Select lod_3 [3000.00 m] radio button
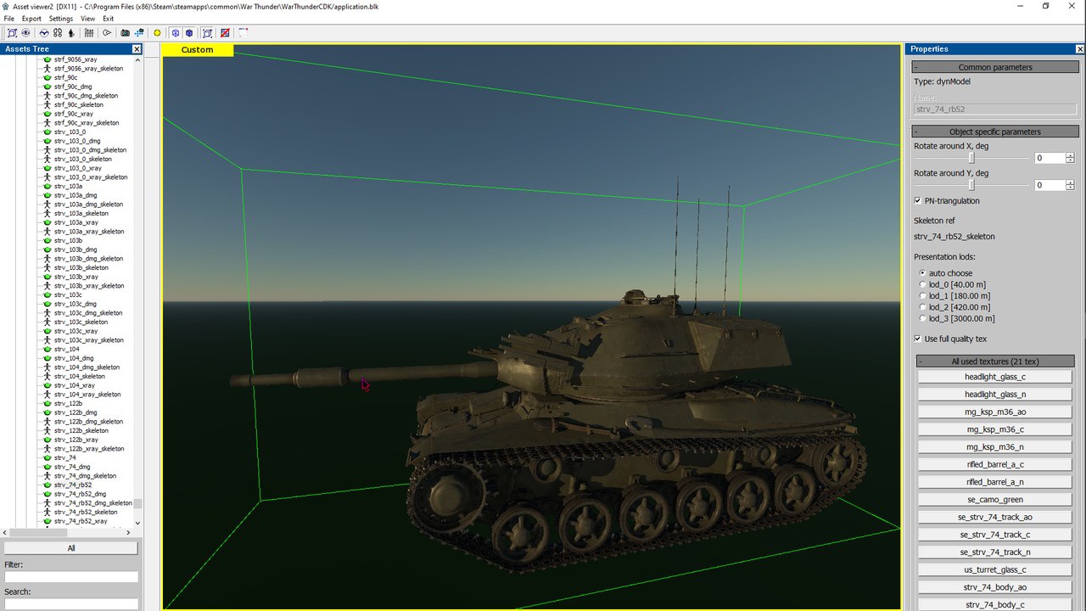 click(922, 318)
